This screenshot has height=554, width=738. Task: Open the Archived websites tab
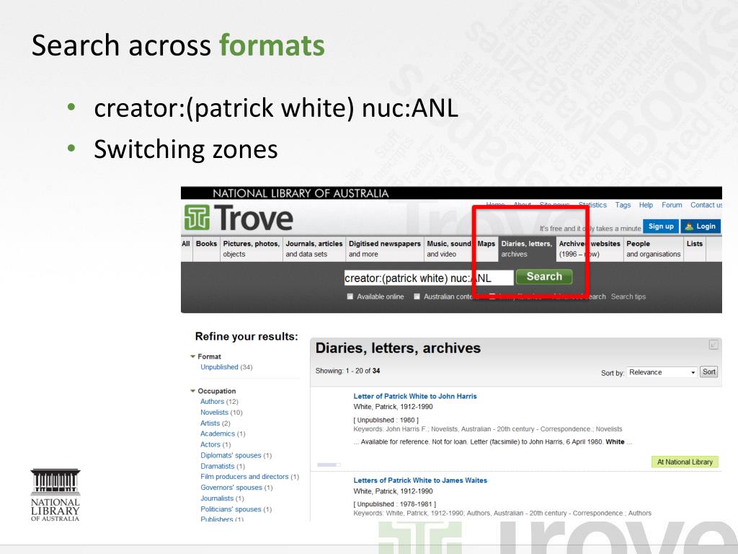pyautogui.click(x=590, y=249)
